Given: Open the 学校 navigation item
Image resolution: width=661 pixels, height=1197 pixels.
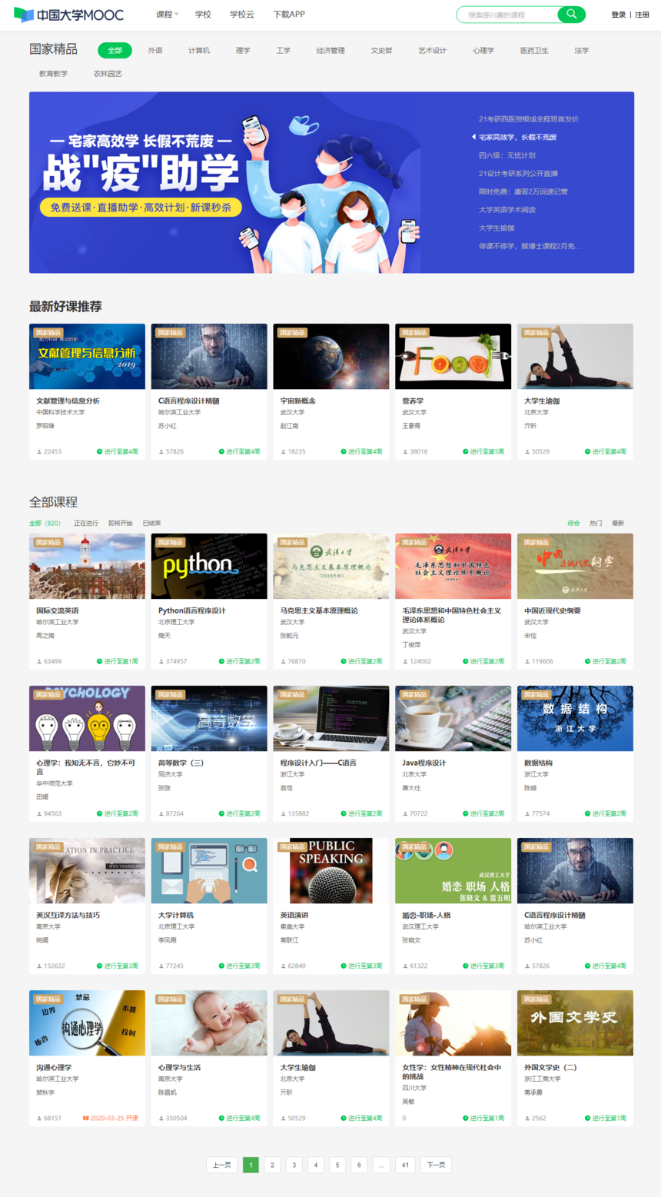Looking at the screenshot, I should click(203, 15).
